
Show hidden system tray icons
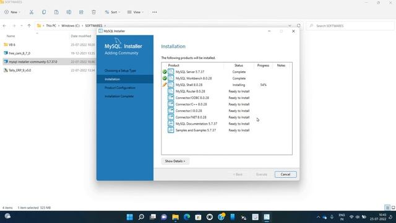click(x=318, y=217)
